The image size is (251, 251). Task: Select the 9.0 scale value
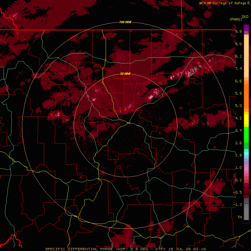[x=238, y=44]
